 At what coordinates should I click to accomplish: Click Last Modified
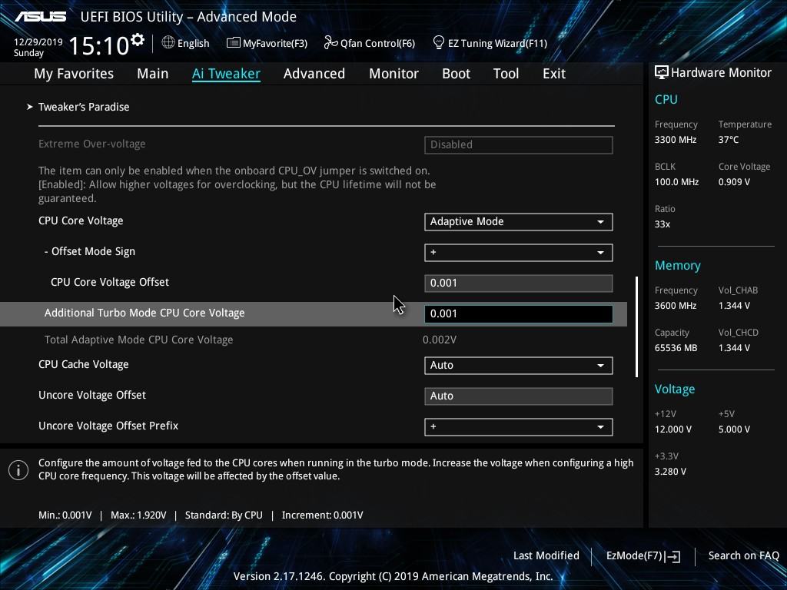point(546,556)
